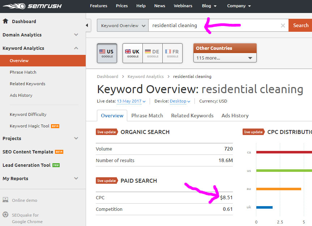
Task: Click the Currency: USD label
Action: click(x=213, y=101)
